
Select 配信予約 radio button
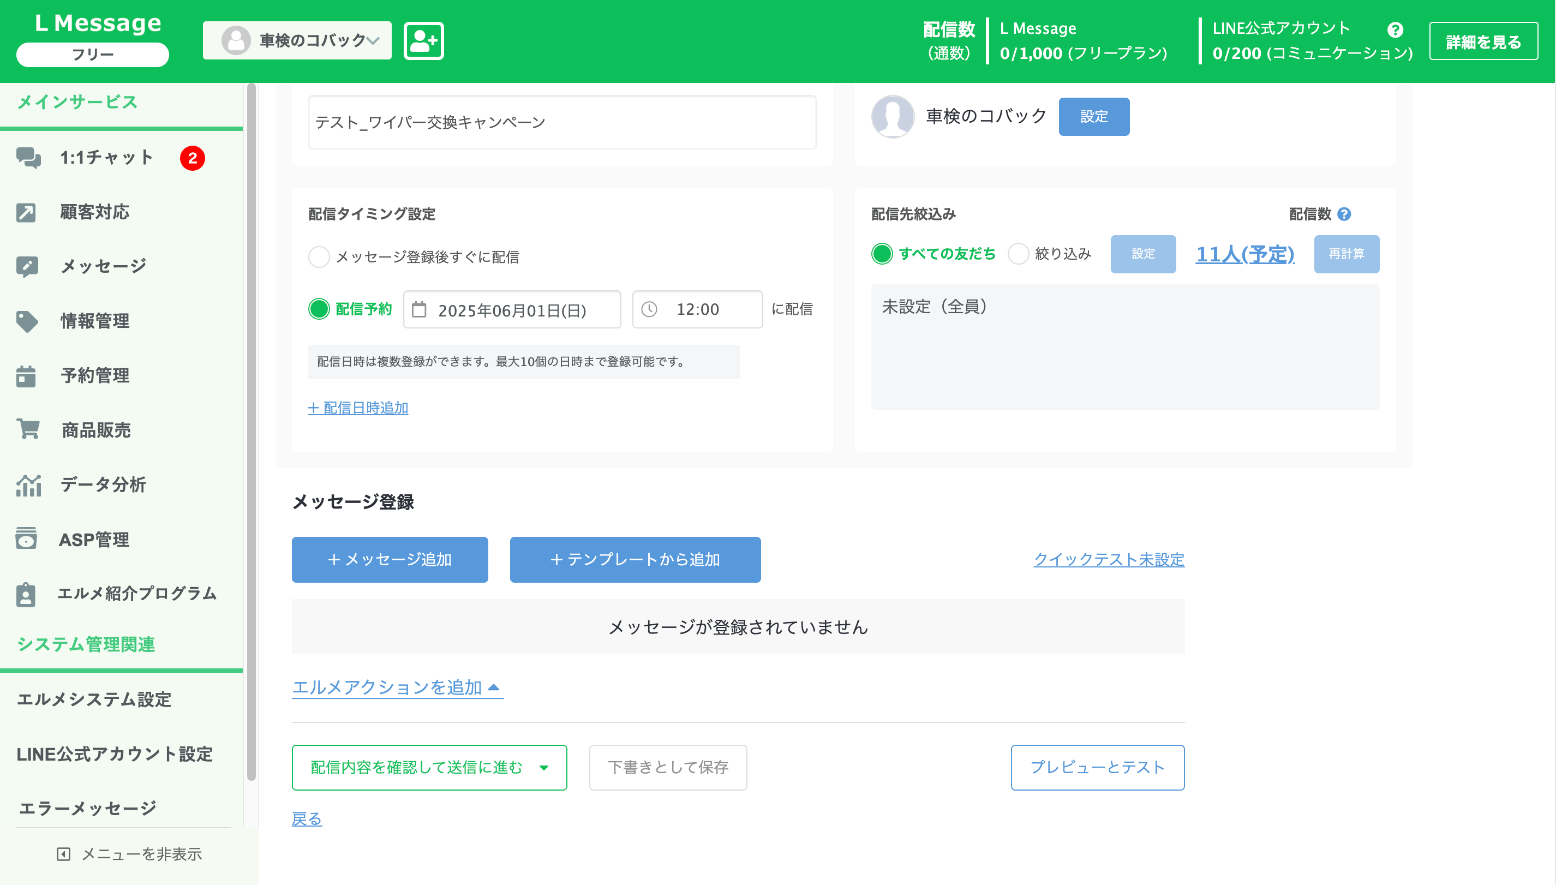[319, 309]
